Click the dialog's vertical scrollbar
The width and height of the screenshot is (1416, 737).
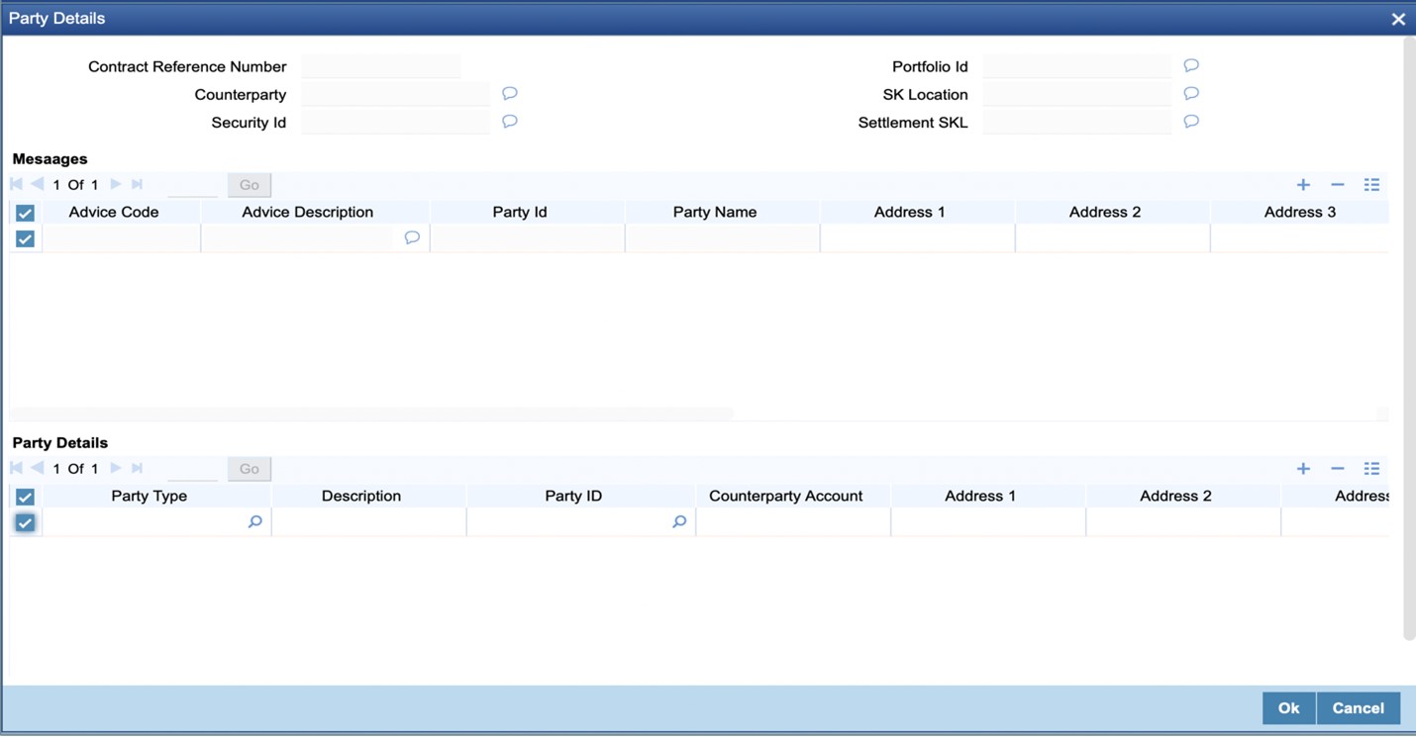1409,338
